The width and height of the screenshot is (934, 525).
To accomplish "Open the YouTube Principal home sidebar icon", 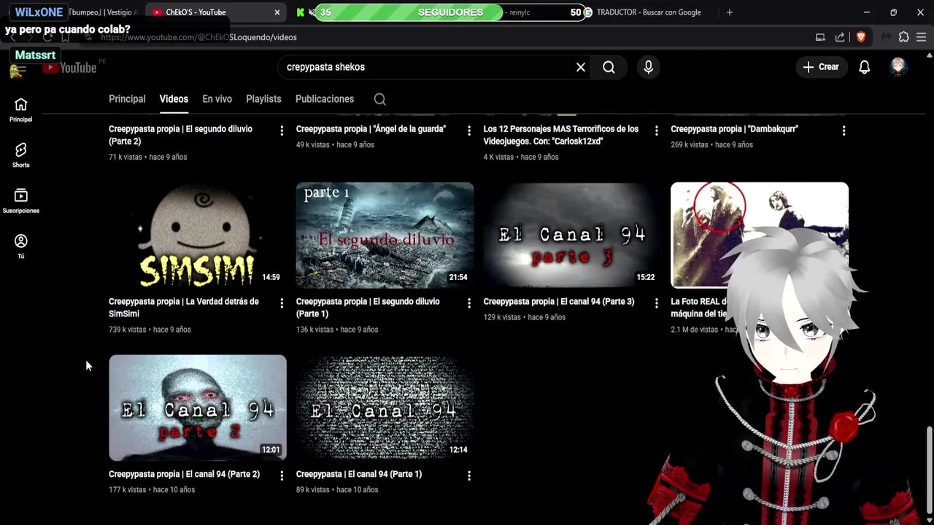I will click(20, 109).
